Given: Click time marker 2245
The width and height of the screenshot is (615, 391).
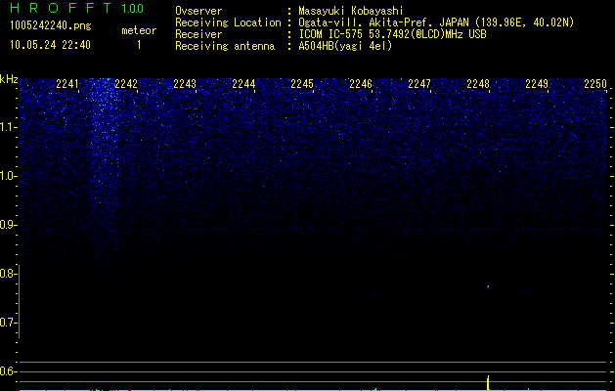Looking at the screenshot, I should click(x=302, y=84).
